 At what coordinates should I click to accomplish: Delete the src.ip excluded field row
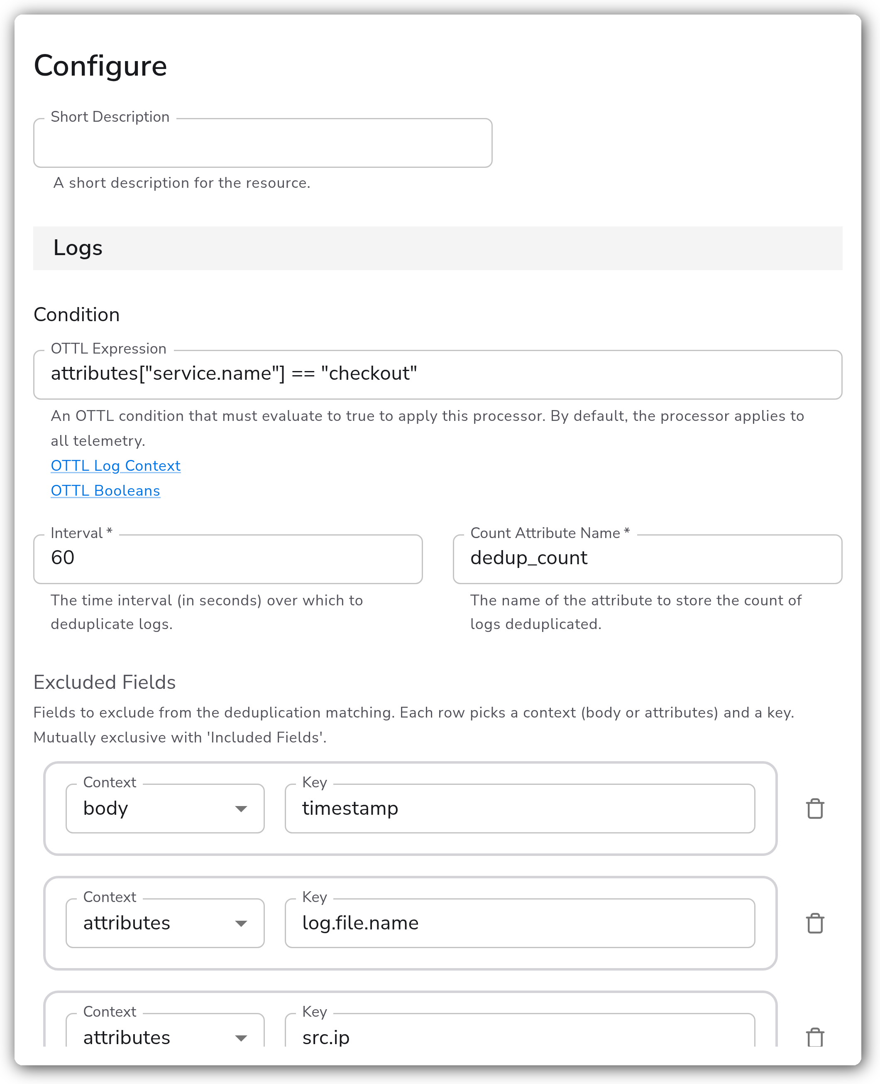[x=814, y=1037]
